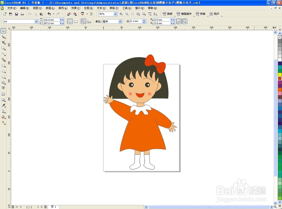Select the Text tool
Image resolution: width=282 pixels, height=209 pixels.
[3, 88]
